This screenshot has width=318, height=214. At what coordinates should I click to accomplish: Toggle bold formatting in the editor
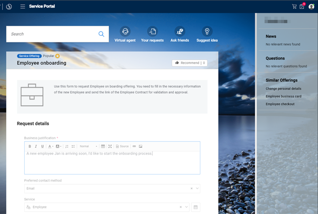tap(30, 146)
